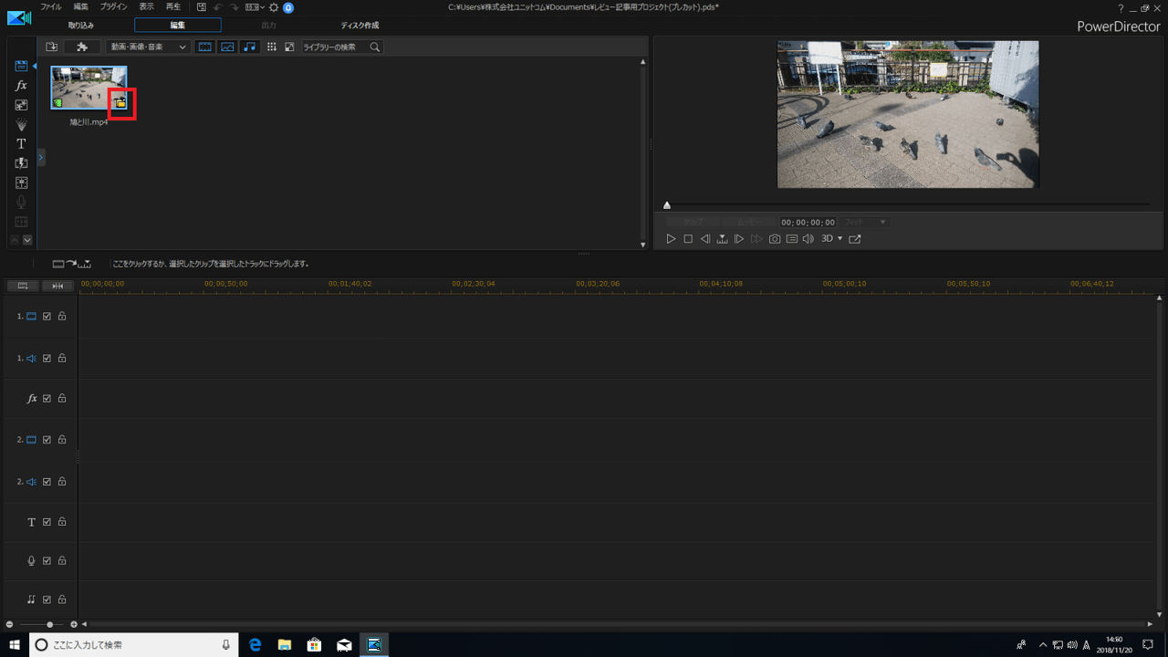Select the 鳩と川.mp4 video thumbnail

click(x=84, y=87)
